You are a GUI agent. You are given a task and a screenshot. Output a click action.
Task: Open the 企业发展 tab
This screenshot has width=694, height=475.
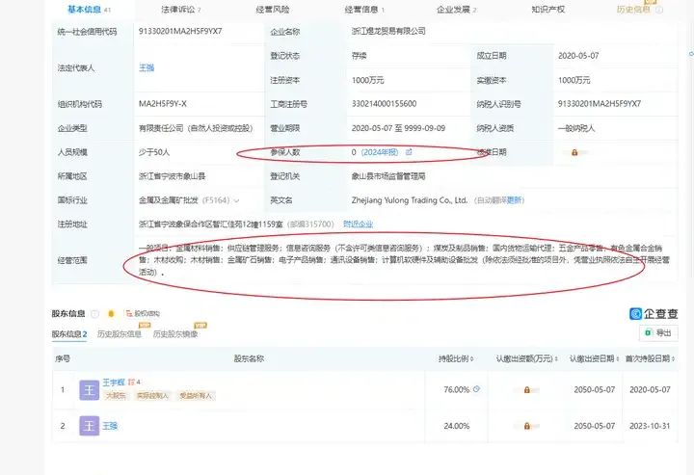(456, 10)
